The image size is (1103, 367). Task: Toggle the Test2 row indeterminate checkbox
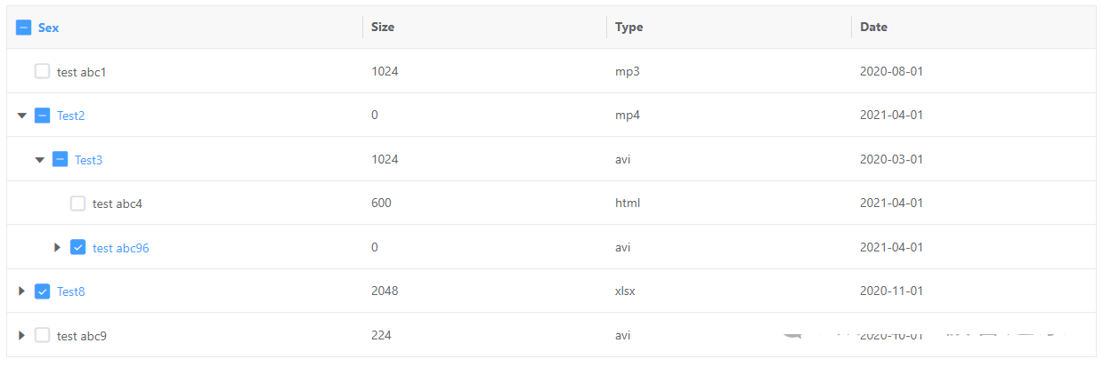tap(42, 116)
